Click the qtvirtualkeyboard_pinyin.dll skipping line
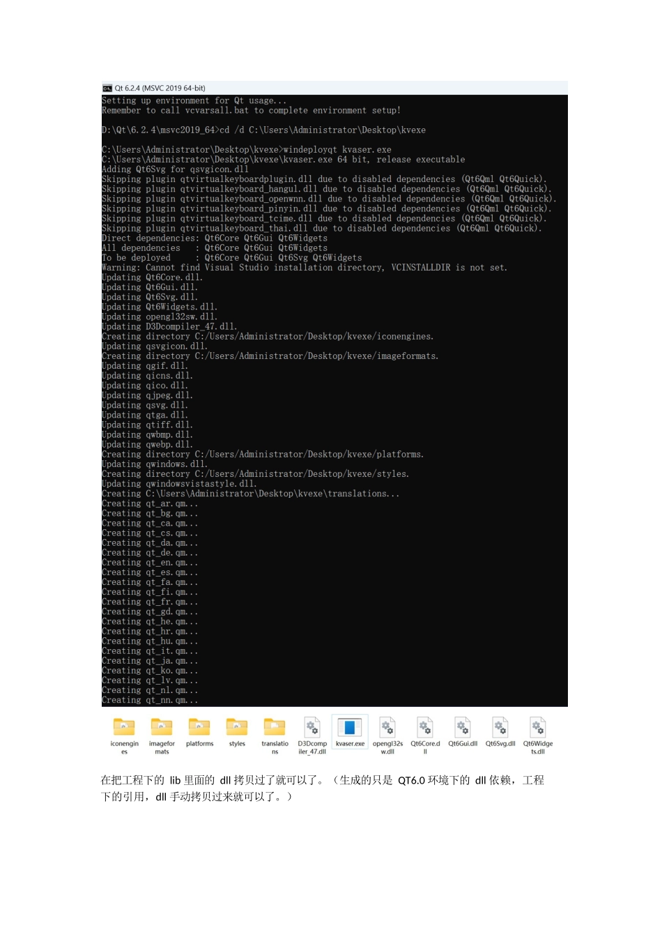662x937 pixels. [x=327, y=208]
